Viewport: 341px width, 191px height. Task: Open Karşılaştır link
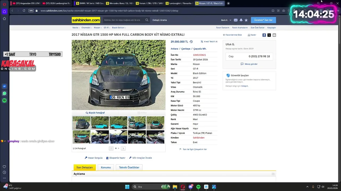(x=271, y=28)
